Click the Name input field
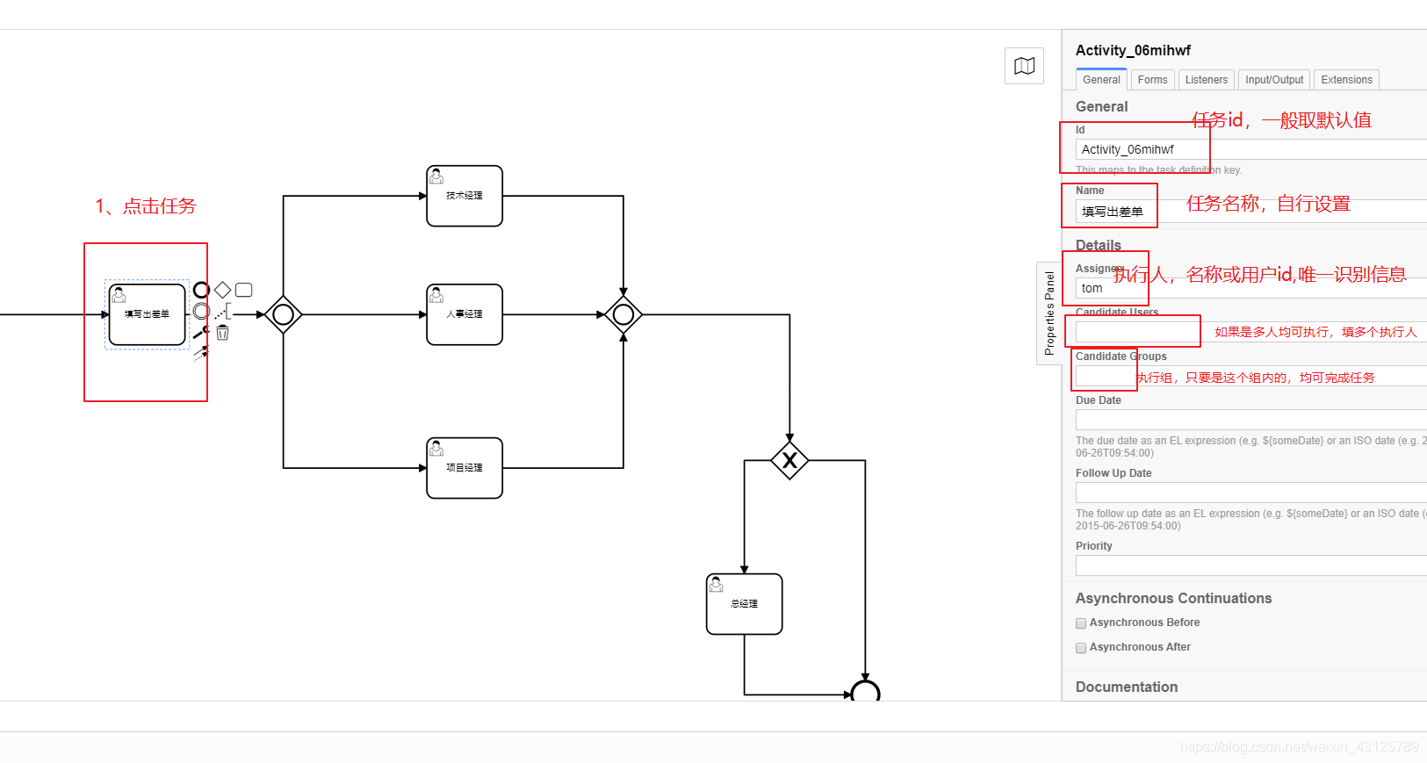The width and height of the screenshot is (1427, 763). [x=1251, y=212]
